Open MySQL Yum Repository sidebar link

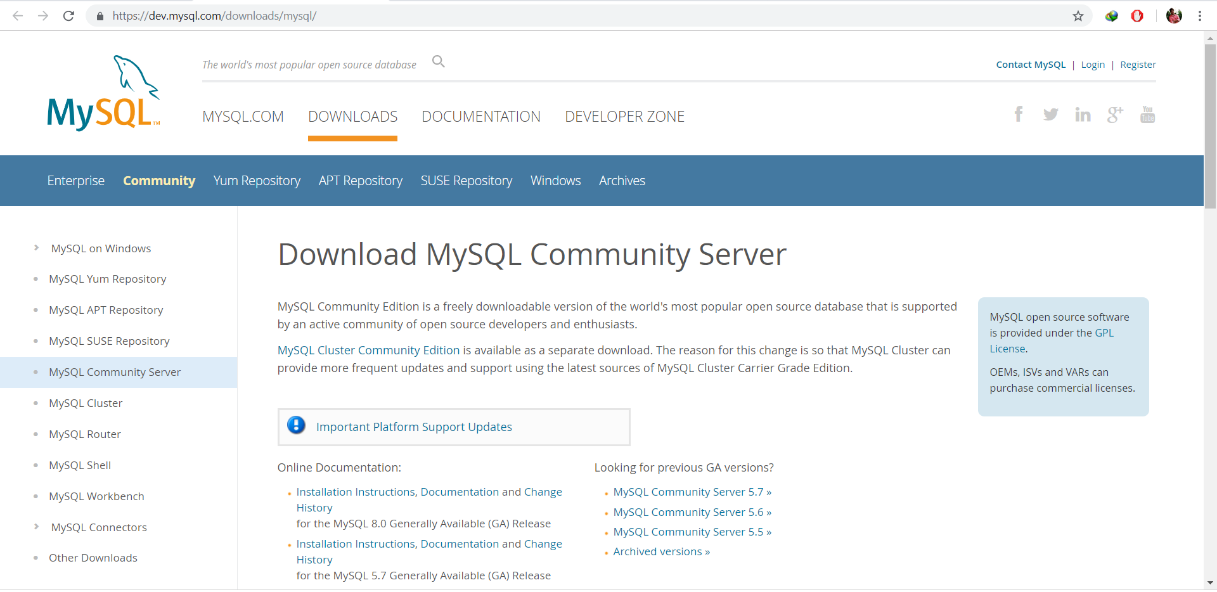point(108,279)
